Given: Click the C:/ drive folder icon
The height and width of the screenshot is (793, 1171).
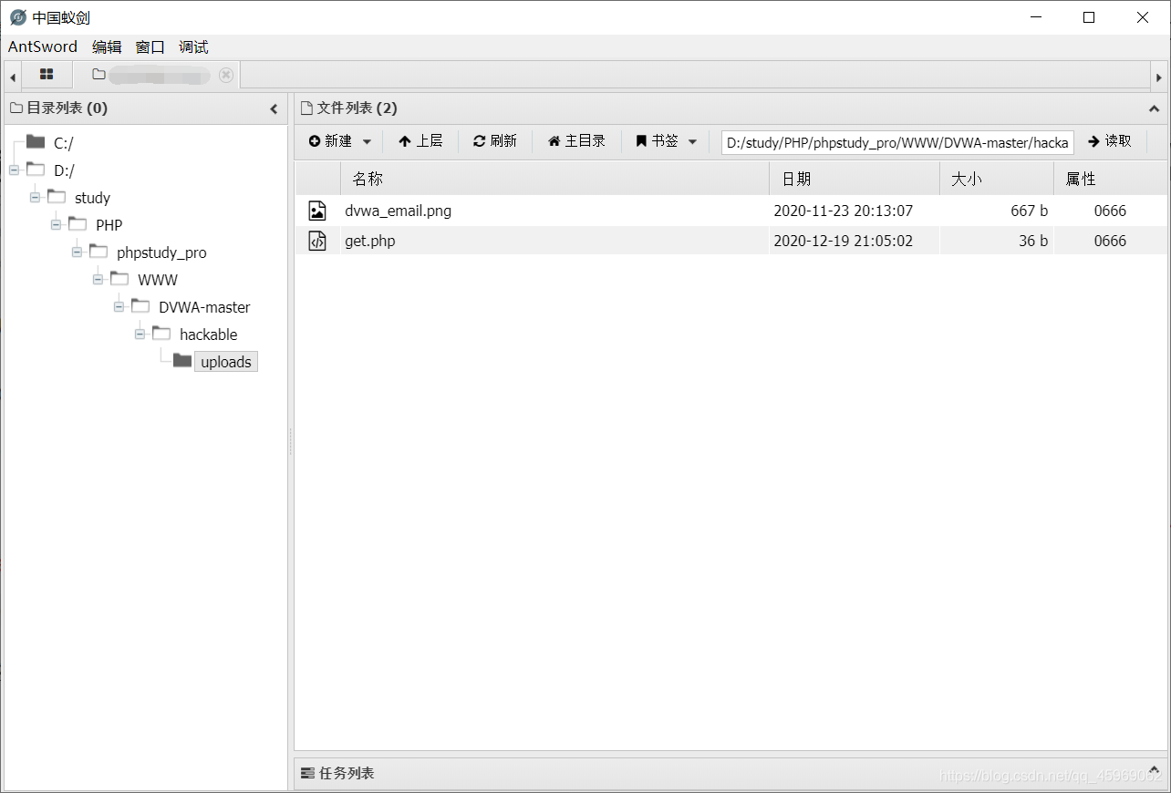Looking at the screenshot, I should click(x=36, y=141).
